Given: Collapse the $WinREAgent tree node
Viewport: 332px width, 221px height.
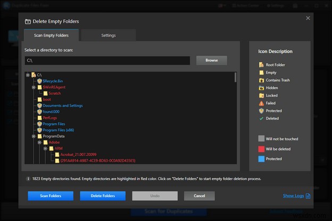Looking at the screenshot, I should [x=34, y=87].
